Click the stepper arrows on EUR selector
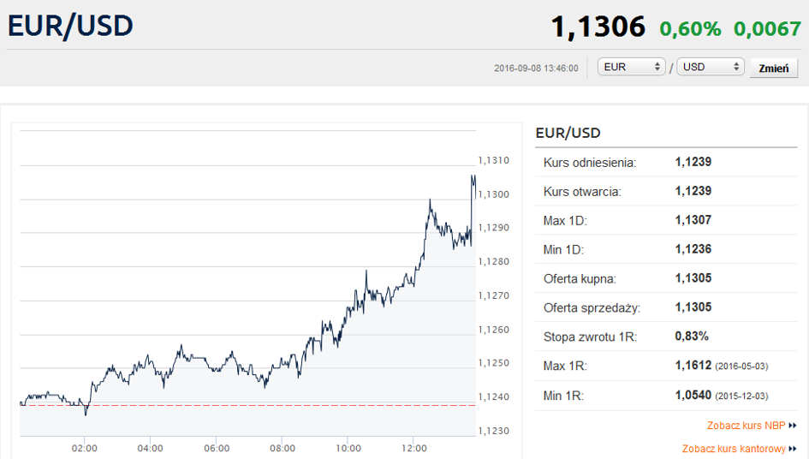 click(x=657, y=67)
